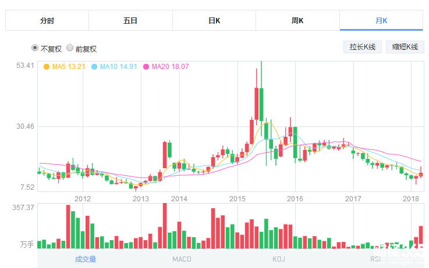Click the pink MA20 legend dot
This screenshot has height=268, width=429.
click(x=146, y=67)
